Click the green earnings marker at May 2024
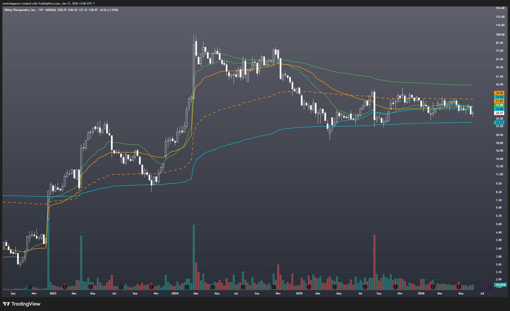The width and height of the screenshot is (510, 311). (212, 287)
